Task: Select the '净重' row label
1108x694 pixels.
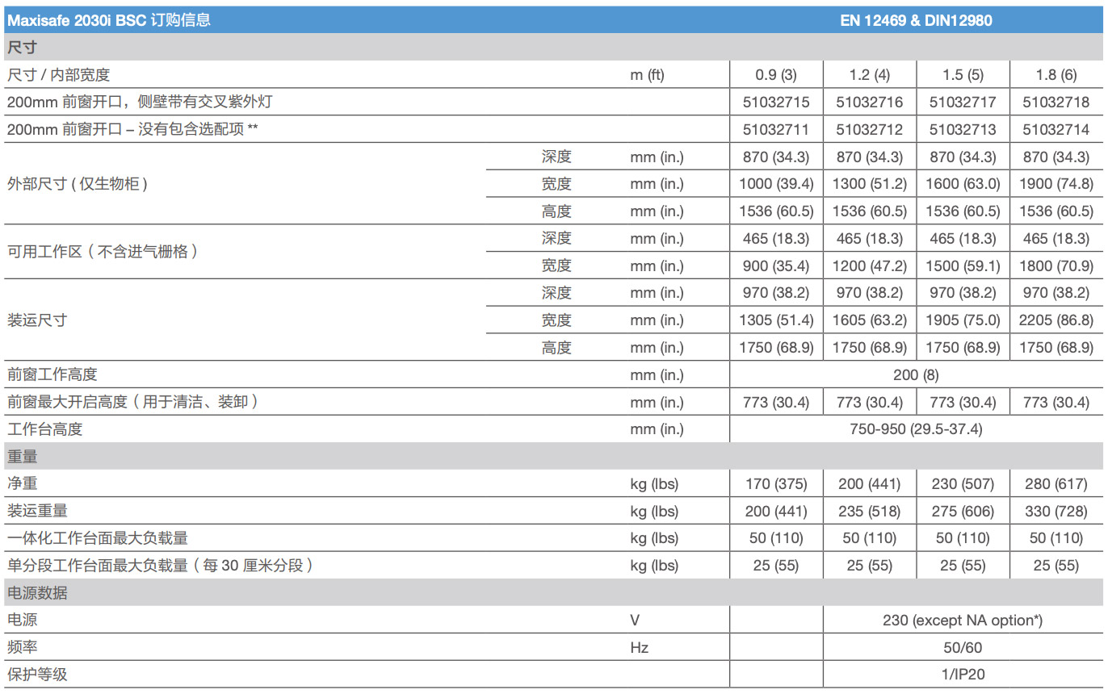Action: [23, 484]
